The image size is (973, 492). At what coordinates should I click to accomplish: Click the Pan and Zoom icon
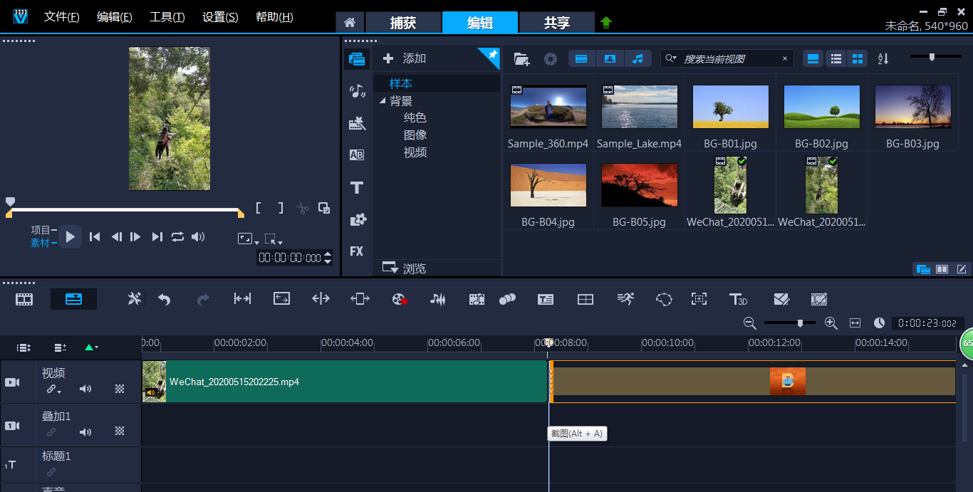click(699, 300)
